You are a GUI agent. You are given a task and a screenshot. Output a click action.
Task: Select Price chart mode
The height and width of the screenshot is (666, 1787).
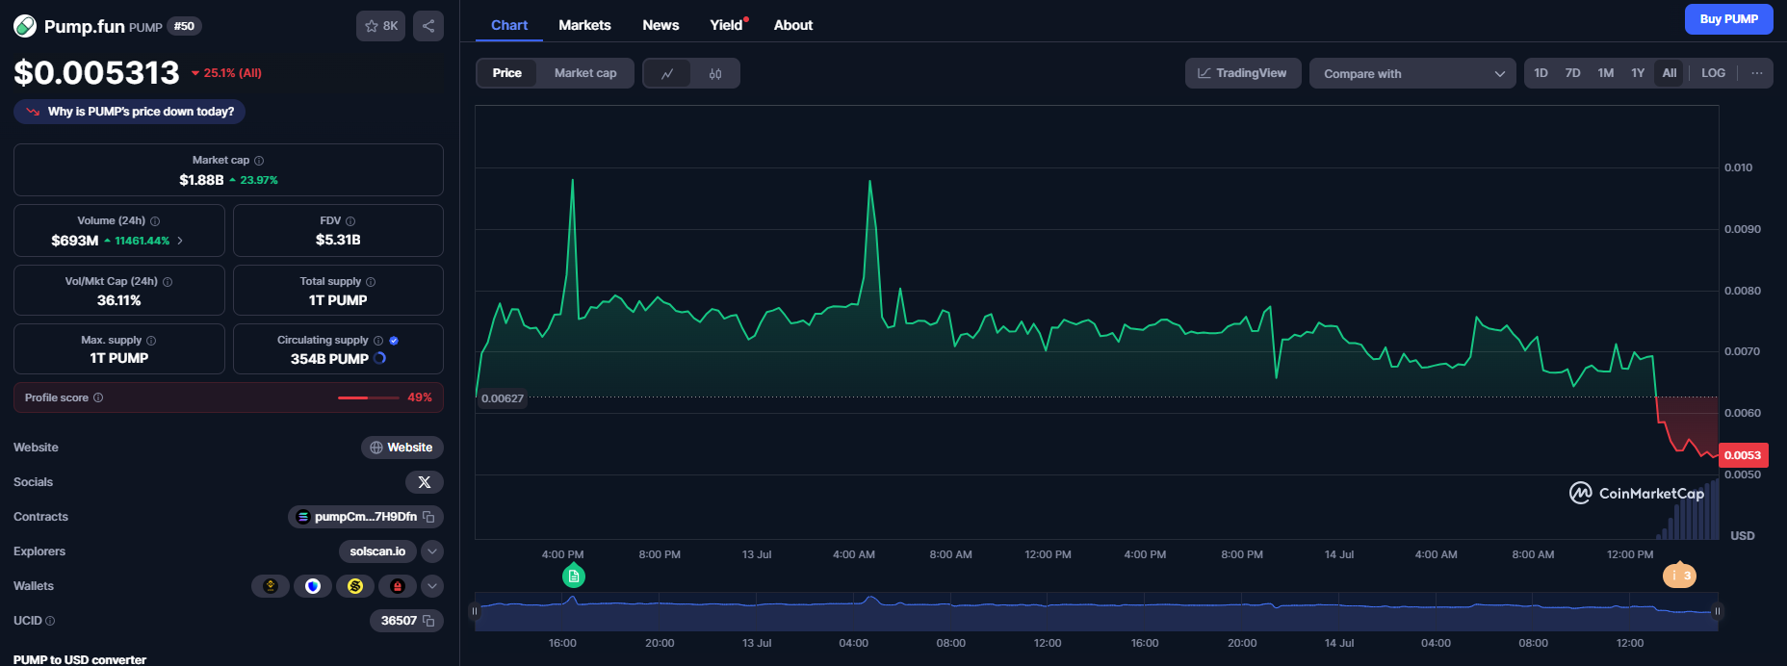[507, 73]
